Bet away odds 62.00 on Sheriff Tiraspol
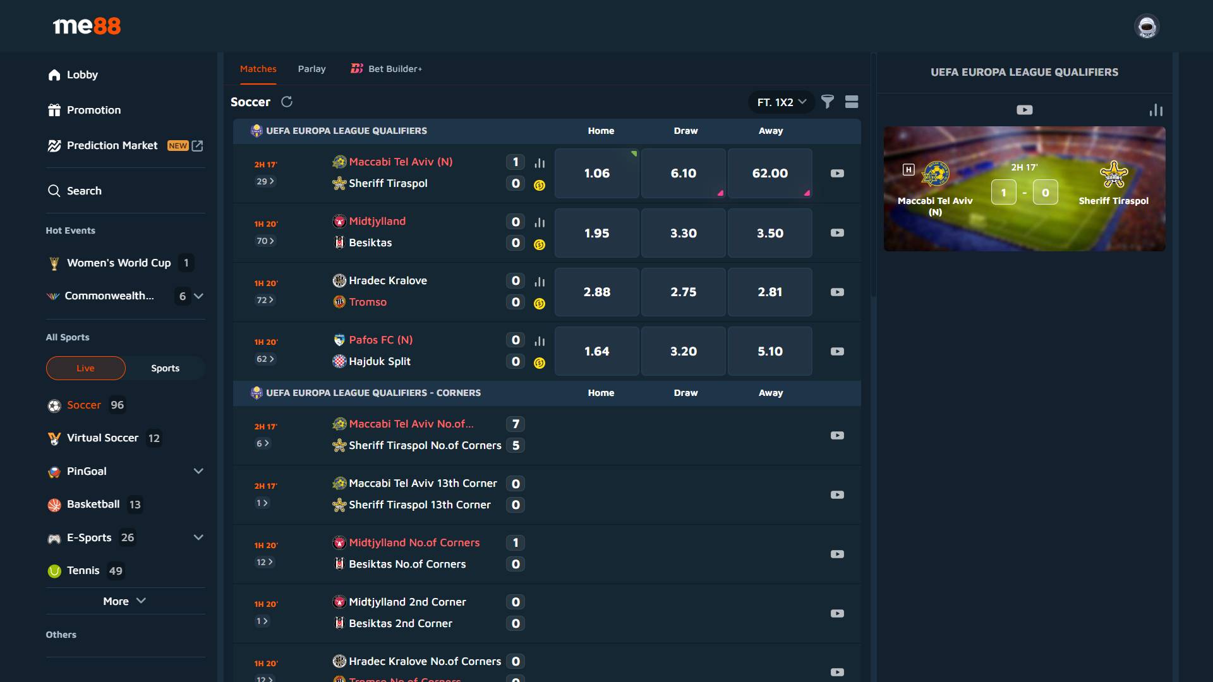 tap(770, 173)
